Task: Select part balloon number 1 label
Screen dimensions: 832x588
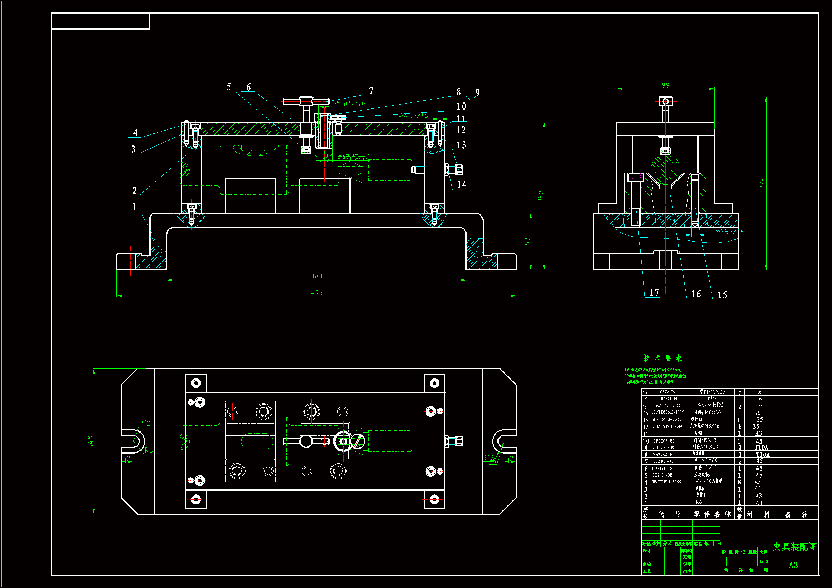Action: click(134, 207)
